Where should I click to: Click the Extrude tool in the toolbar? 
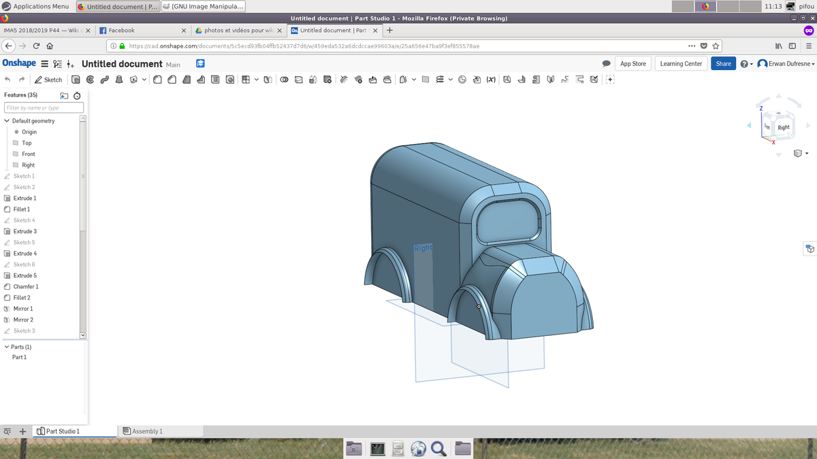[76, 80]
